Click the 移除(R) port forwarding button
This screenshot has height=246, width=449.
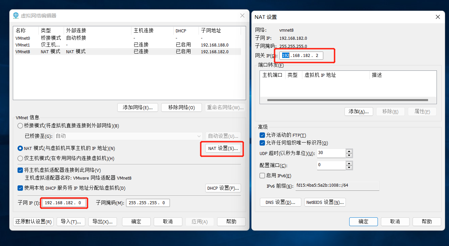pyautogui.click(x=390, y=112)
